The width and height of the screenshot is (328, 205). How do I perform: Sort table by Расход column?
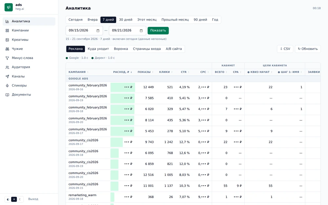[x=123, y=72]
